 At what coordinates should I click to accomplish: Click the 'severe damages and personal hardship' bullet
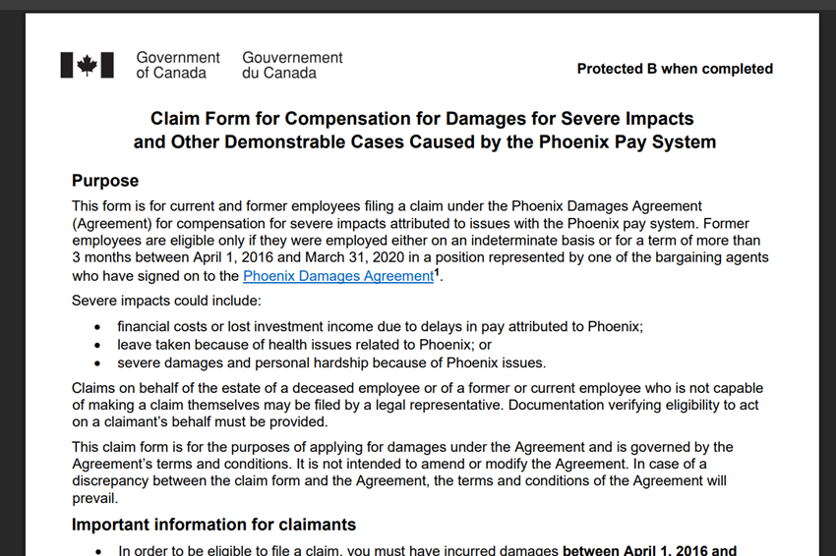331,362
